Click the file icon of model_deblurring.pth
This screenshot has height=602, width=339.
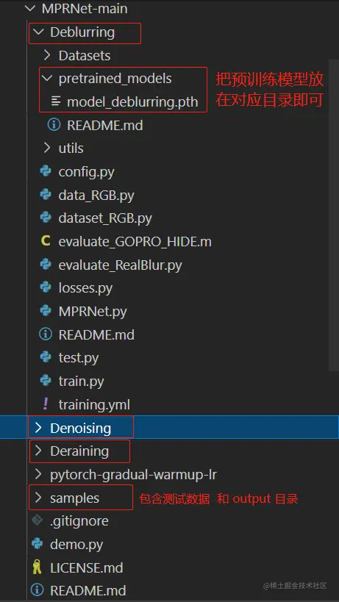pyautogui.click(x=56, y=101)
